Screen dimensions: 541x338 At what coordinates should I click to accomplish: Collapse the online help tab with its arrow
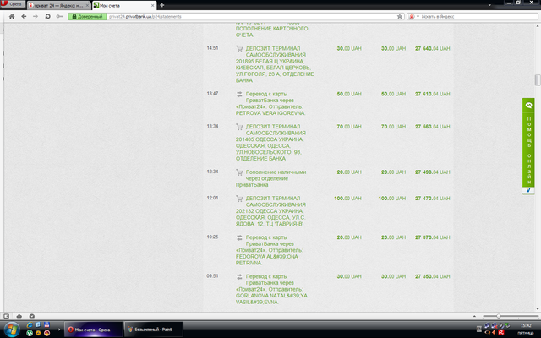pyautogui.click(x=528, y=190)
